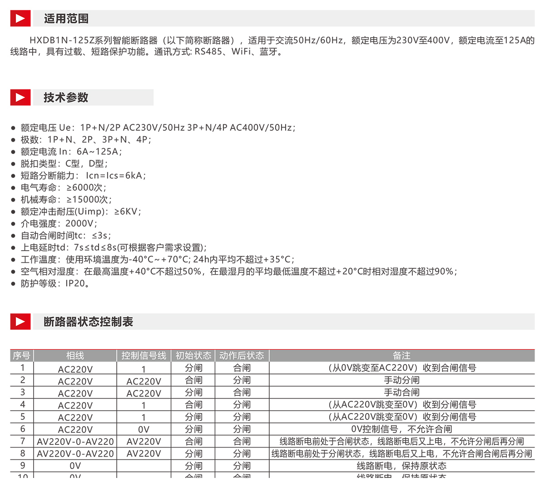The width and height of the screenshot is (545, 488).
Task: Click the 动作后状态 column header
Action: (x=242, y=355)
